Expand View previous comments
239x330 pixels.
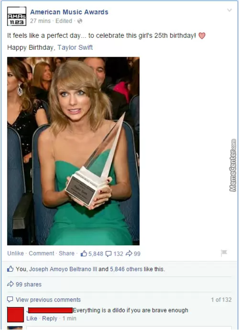click(48, 299)
